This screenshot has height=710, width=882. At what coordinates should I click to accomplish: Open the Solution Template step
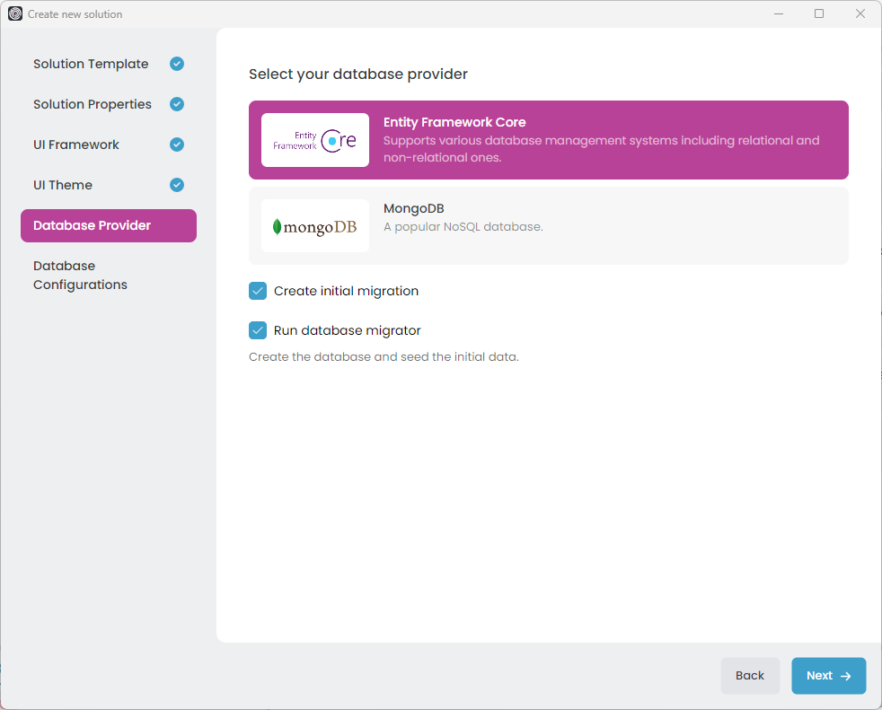[91, 64]
